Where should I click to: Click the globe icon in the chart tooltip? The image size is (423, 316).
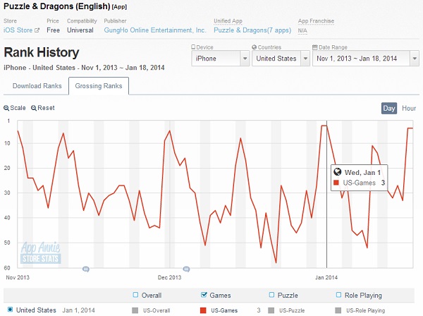coord(337,172)
